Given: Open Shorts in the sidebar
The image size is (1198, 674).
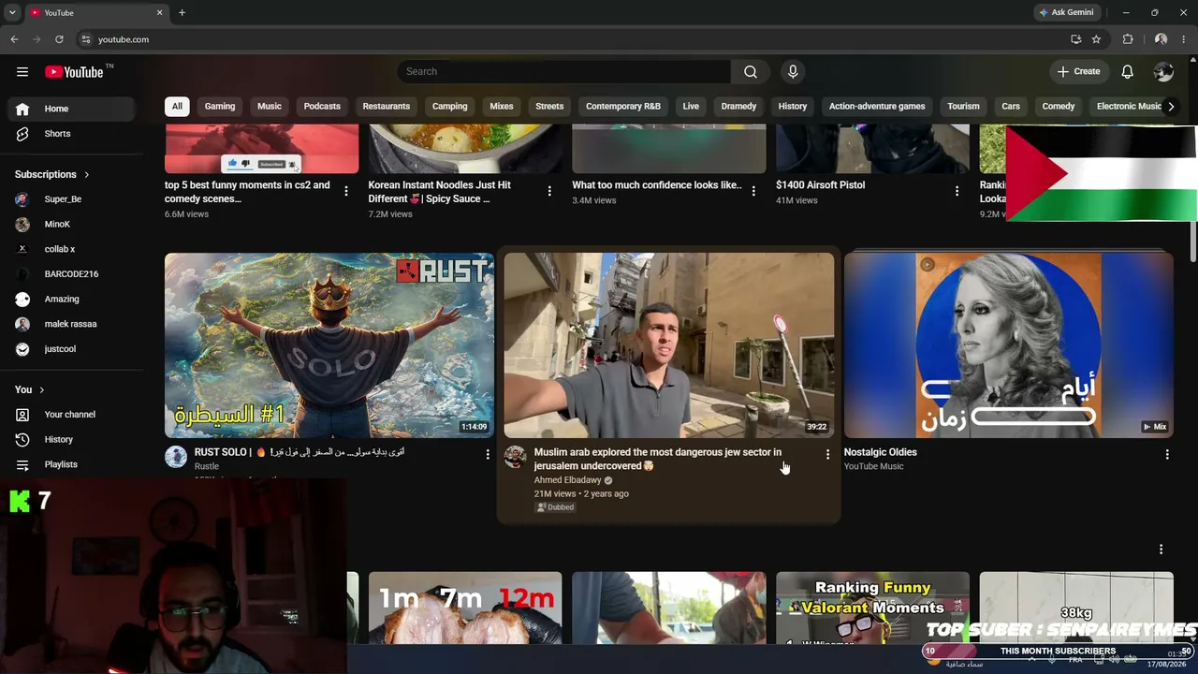Looking at the screenshot, I should pos(72,134).
